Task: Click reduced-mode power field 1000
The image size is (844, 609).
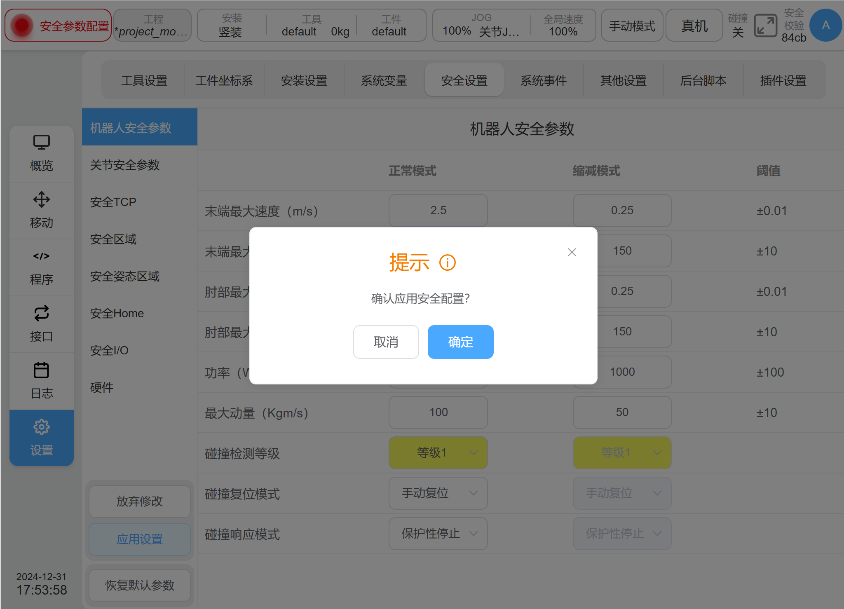Action: [x=622, y=372]
